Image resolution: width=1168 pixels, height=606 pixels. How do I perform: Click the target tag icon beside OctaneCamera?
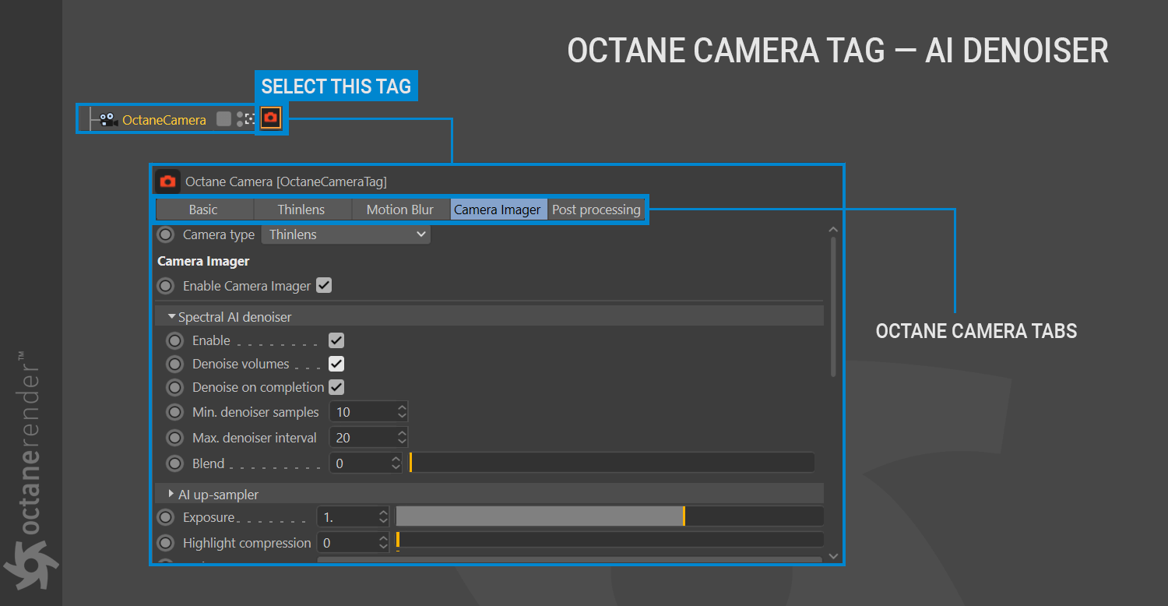250,119
